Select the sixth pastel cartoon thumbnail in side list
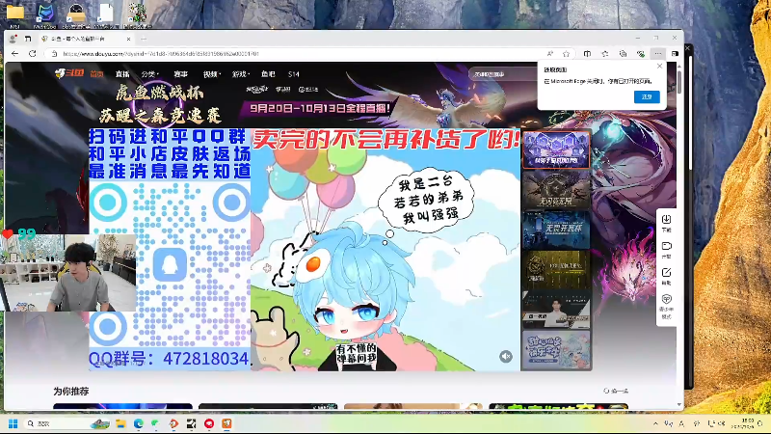 click(x=556, y=350)
